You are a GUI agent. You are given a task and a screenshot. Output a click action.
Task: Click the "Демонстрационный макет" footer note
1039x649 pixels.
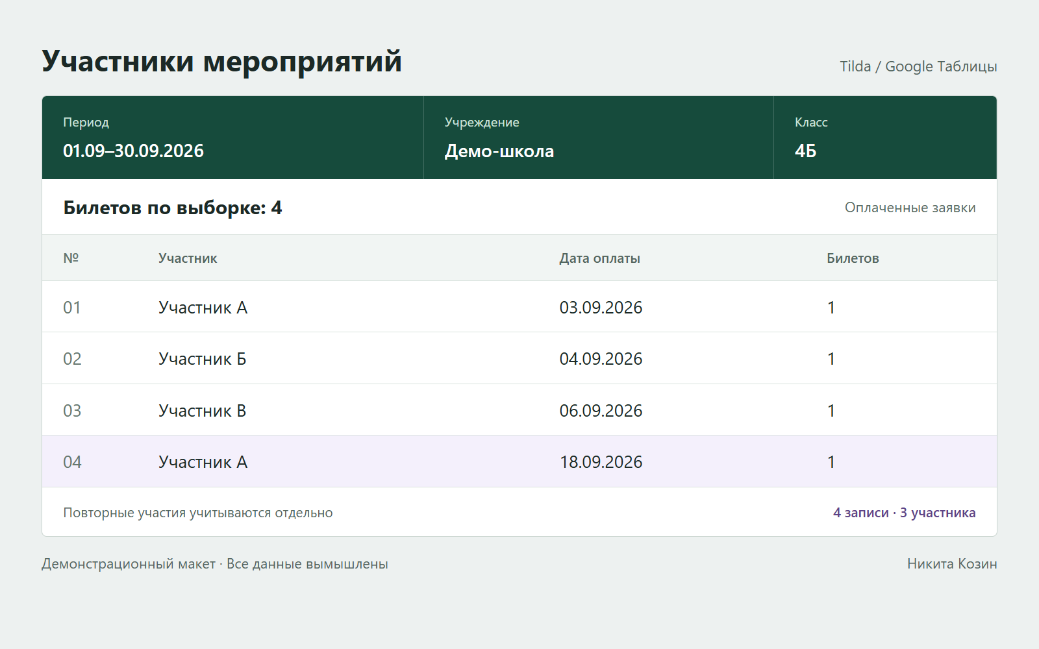coord(129,564)
